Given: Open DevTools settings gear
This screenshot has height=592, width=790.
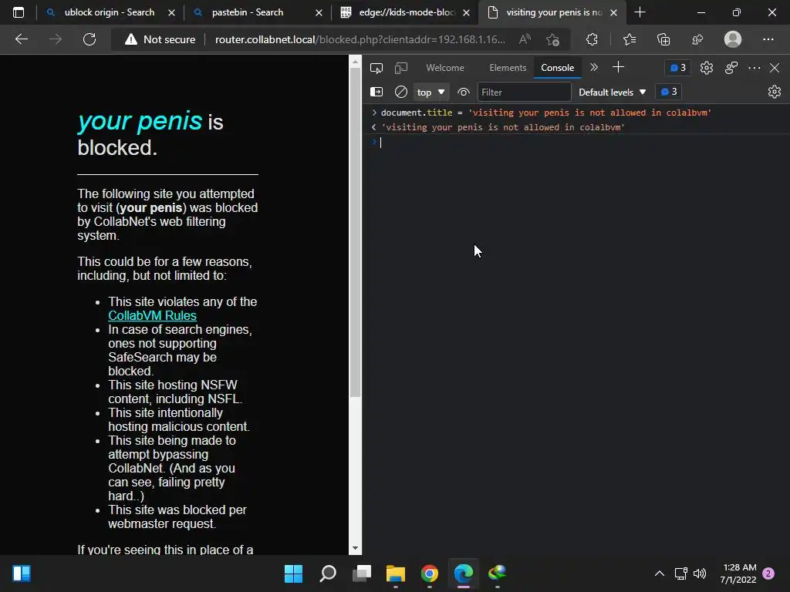Looking at the screenshot, I should (707, 68).
